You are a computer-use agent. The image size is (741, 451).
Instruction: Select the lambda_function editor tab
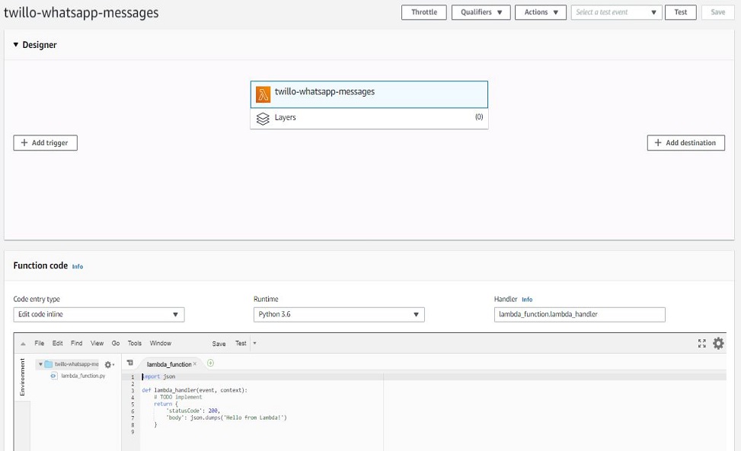(169, 364)
